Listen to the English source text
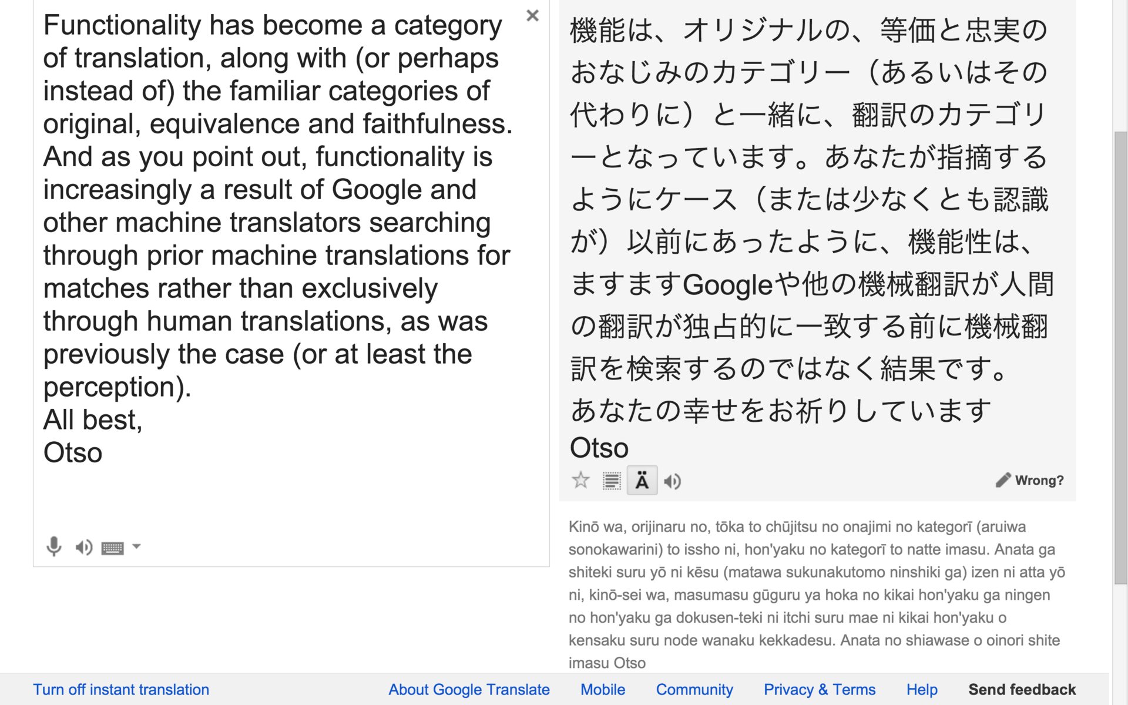Viewport: 1128px width, 705px height. (84, 548)
